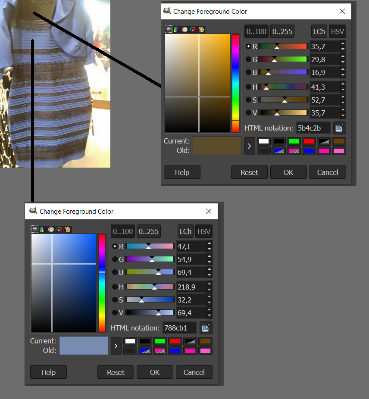Open color Wheel tab in blue color dialog
Image resolution: width=369 pixels, height=399 pixels.
[59, 229]
